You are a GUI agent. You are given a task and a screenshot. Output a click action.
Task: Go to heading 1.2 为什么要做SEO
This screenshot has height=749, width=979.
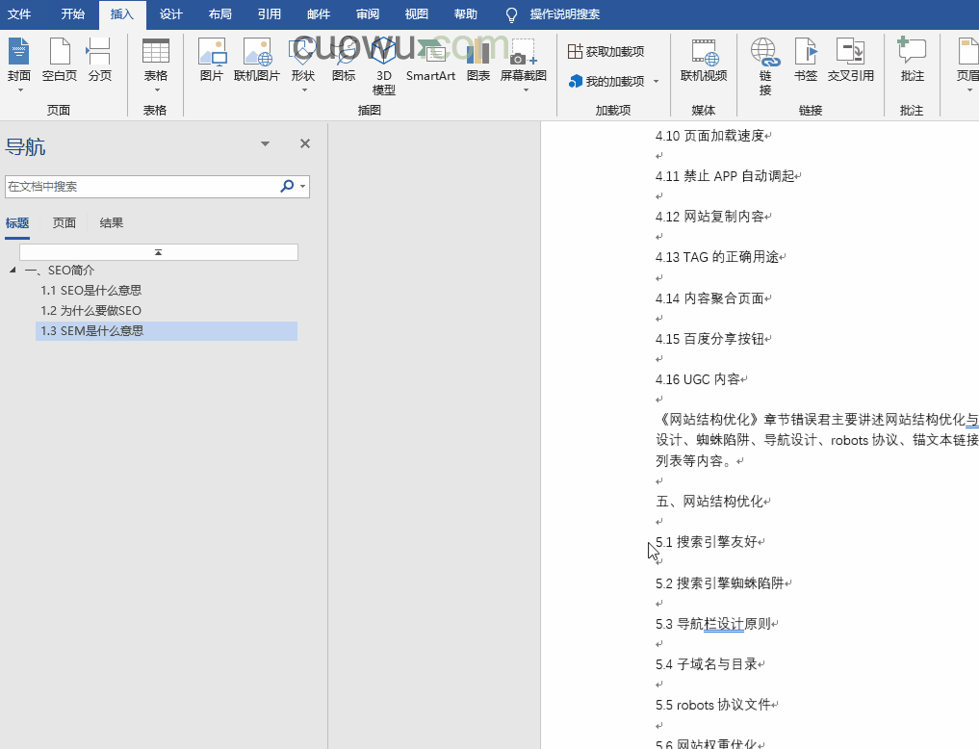coord(91,310)
